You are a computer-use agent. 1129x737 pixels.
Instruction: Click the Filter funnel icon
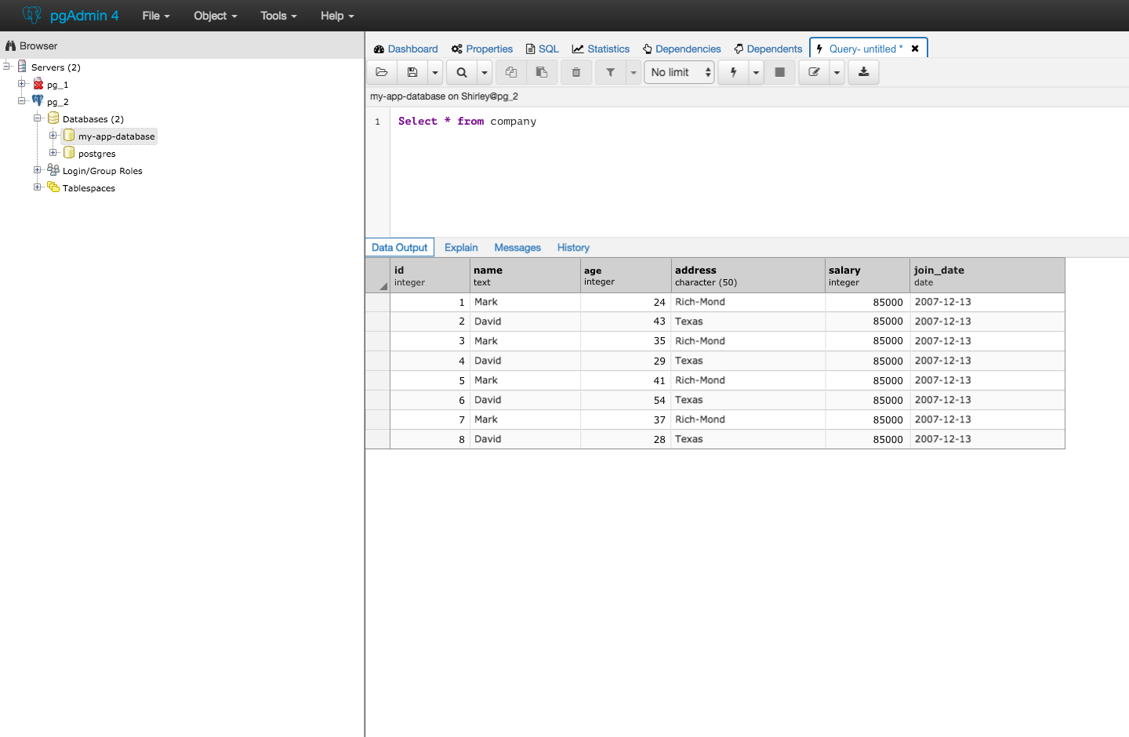coord(611,72)
